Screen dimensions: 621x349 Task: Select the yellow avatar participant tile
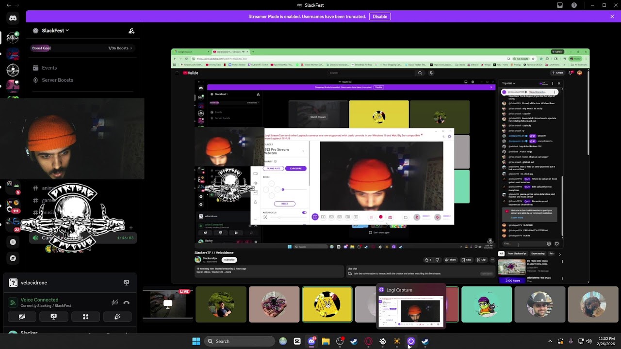pyautogui.click(x=327, y=304)
